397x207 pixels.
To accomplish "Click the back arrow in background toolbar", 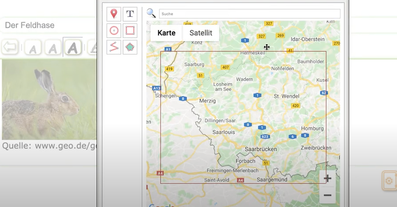I will tap(10, 47).
